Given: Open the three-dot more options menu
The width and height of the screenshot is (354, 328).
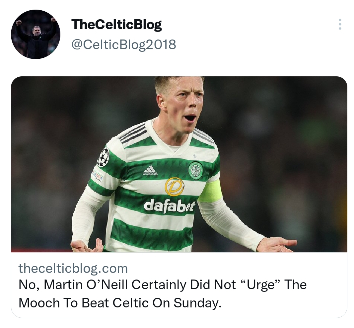Looking at the screenshot, I should tap(340, 24).
